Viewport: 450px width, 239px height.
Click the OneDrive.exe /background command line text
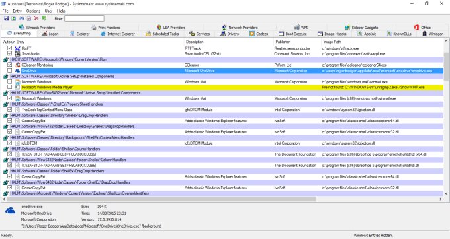pos(91,226)
